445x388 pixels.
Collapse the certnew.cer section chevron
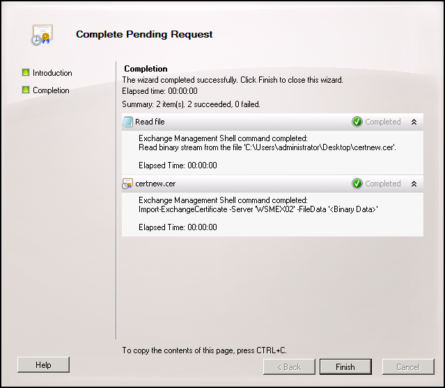point(414,184)
